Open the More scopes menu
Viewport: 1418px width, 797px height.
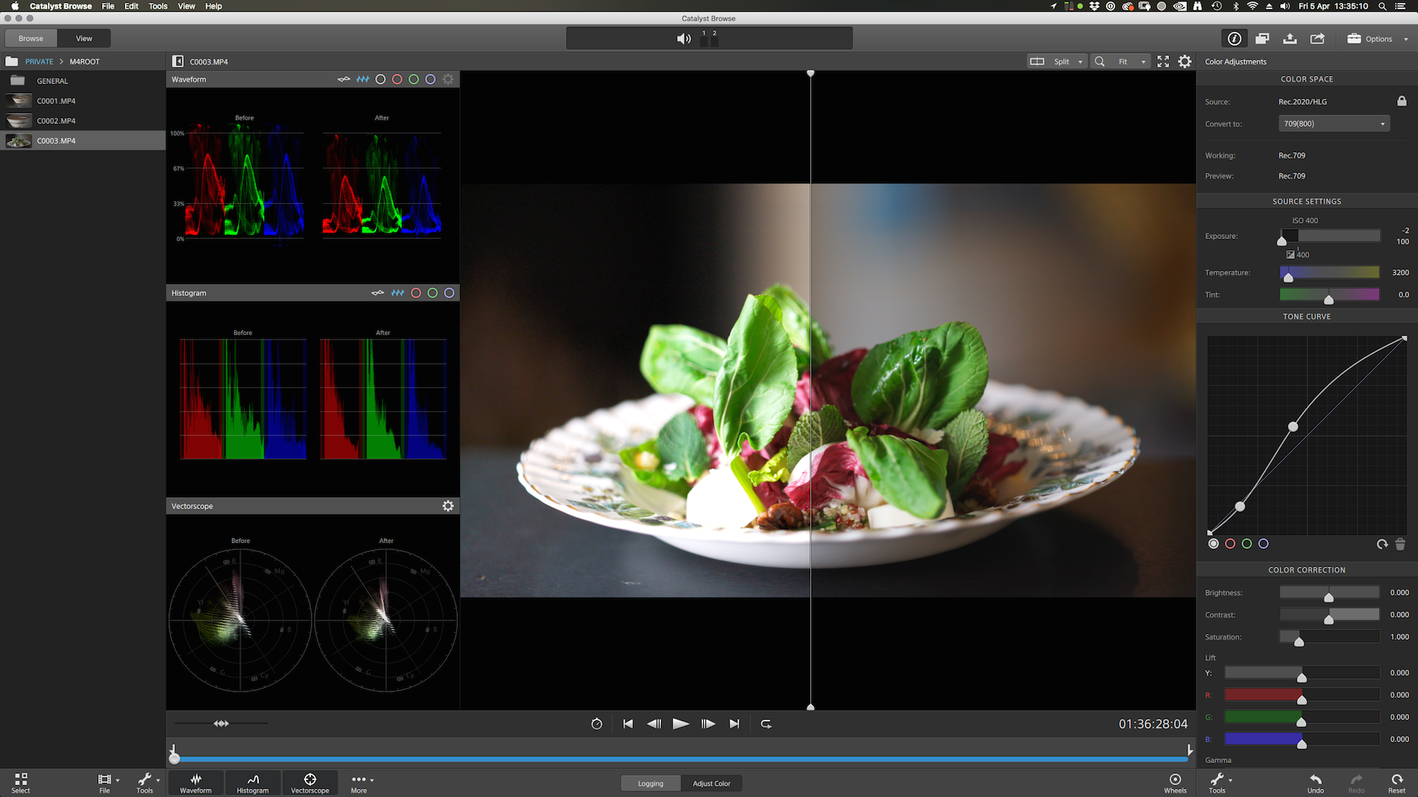tap(361, 783)
